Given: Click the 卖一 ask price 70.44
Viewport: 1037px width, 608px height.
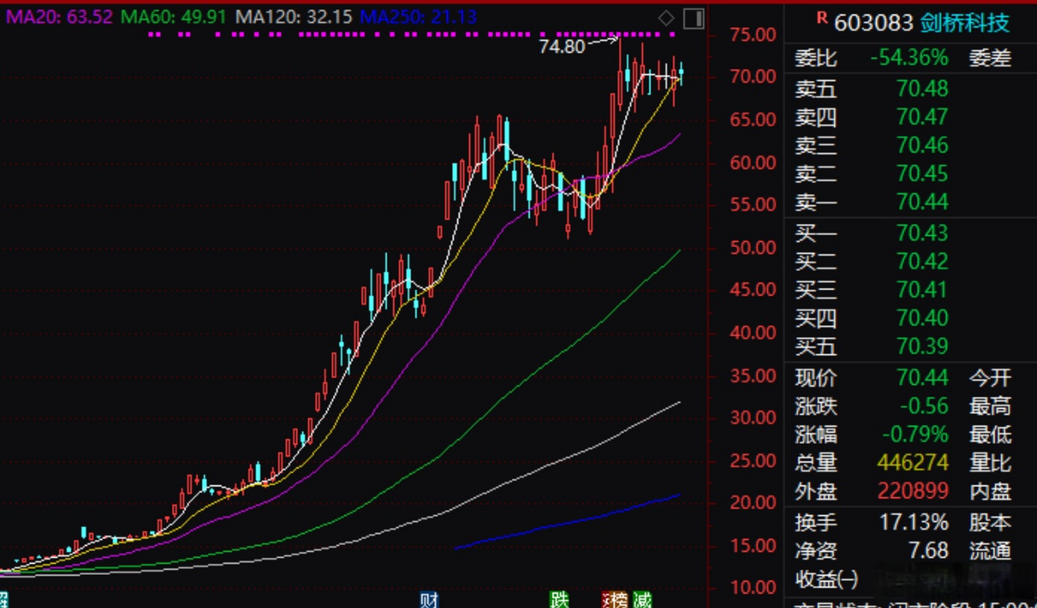Looking at the screenshot, I should click(922, 202).
